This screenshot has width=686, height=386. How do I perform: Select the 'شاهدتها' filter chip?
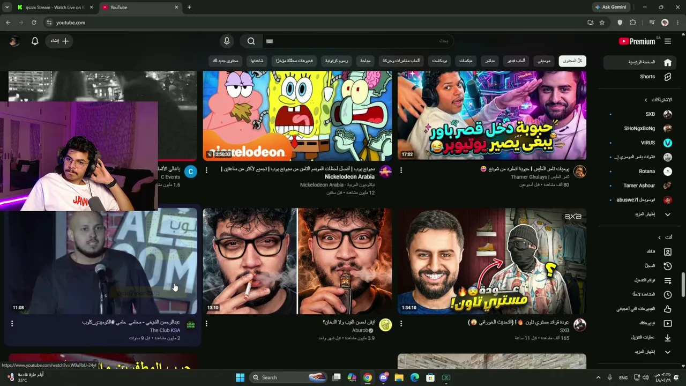(257, 61)
